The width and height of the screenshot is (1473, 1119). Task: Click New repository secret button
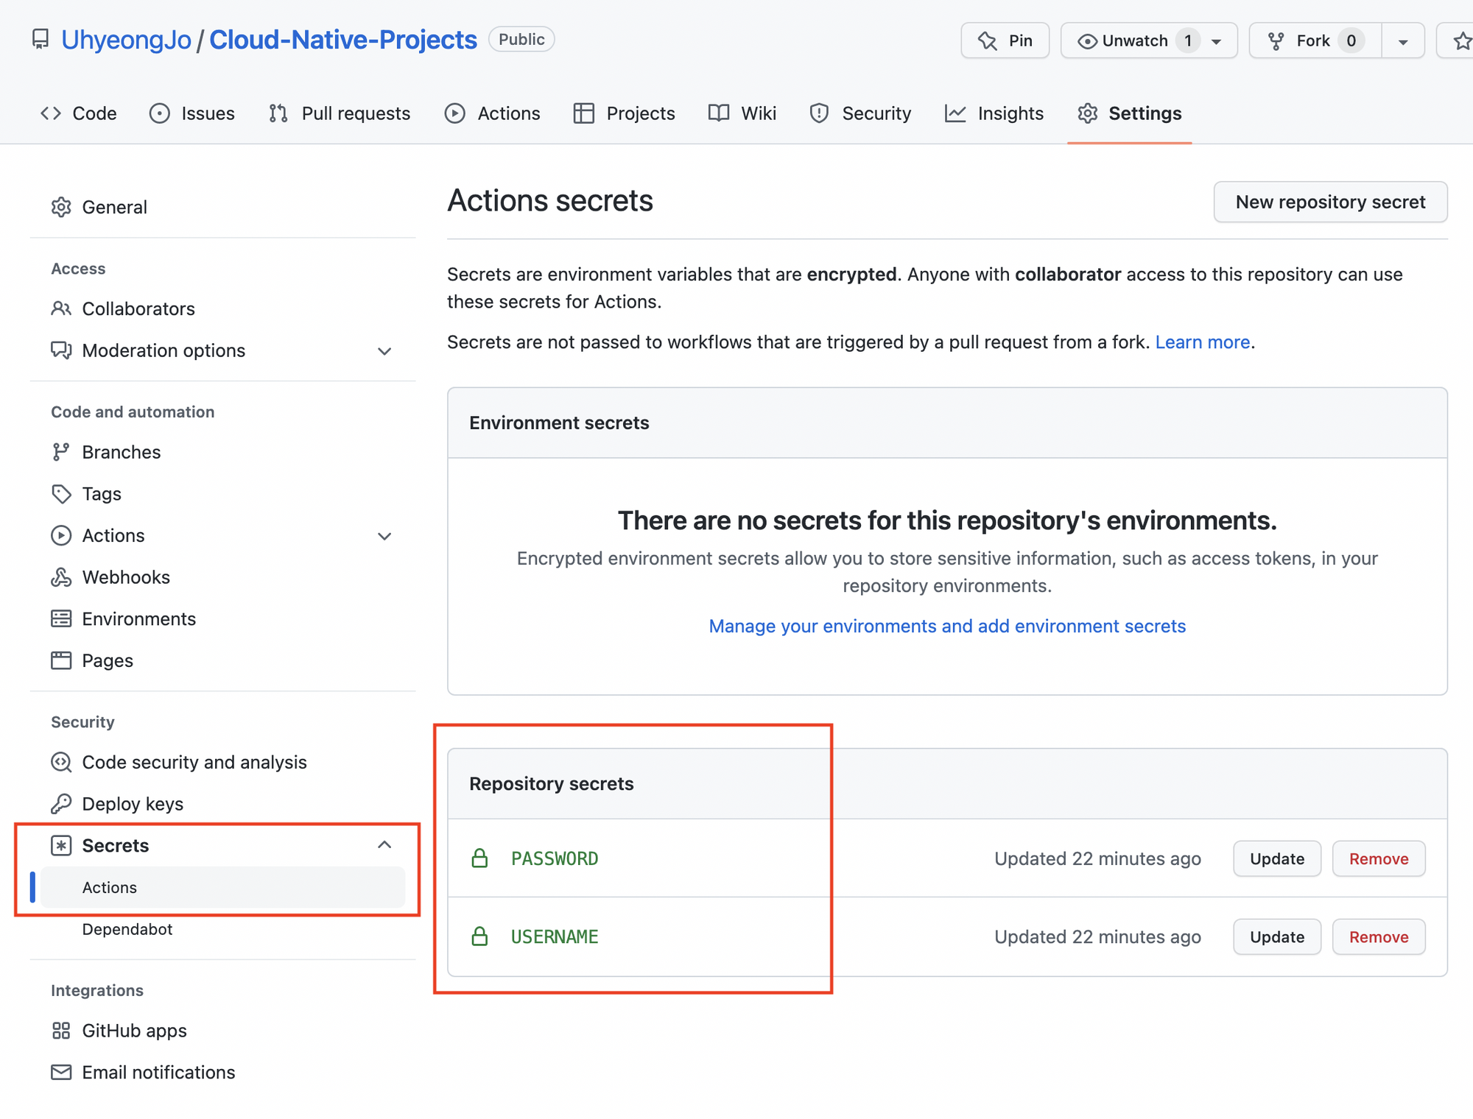(x=1330, y=202)
